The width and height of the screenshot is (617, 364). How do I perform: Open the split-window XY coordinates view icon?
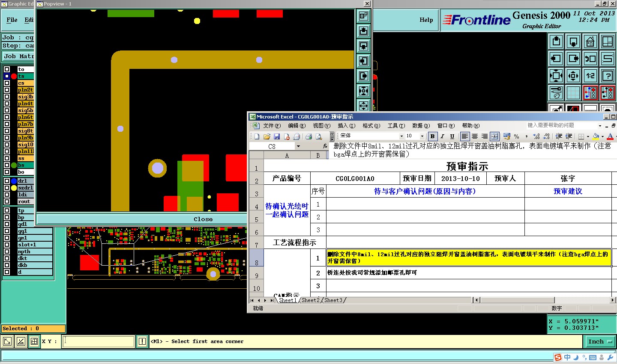point(608,41)
